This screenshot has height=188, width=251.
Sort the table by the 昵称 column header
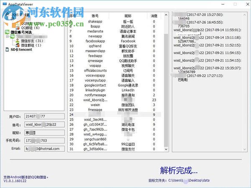click(128, 16)
